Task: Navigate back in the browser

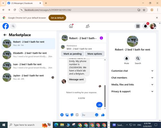Action: click(4, 10)
